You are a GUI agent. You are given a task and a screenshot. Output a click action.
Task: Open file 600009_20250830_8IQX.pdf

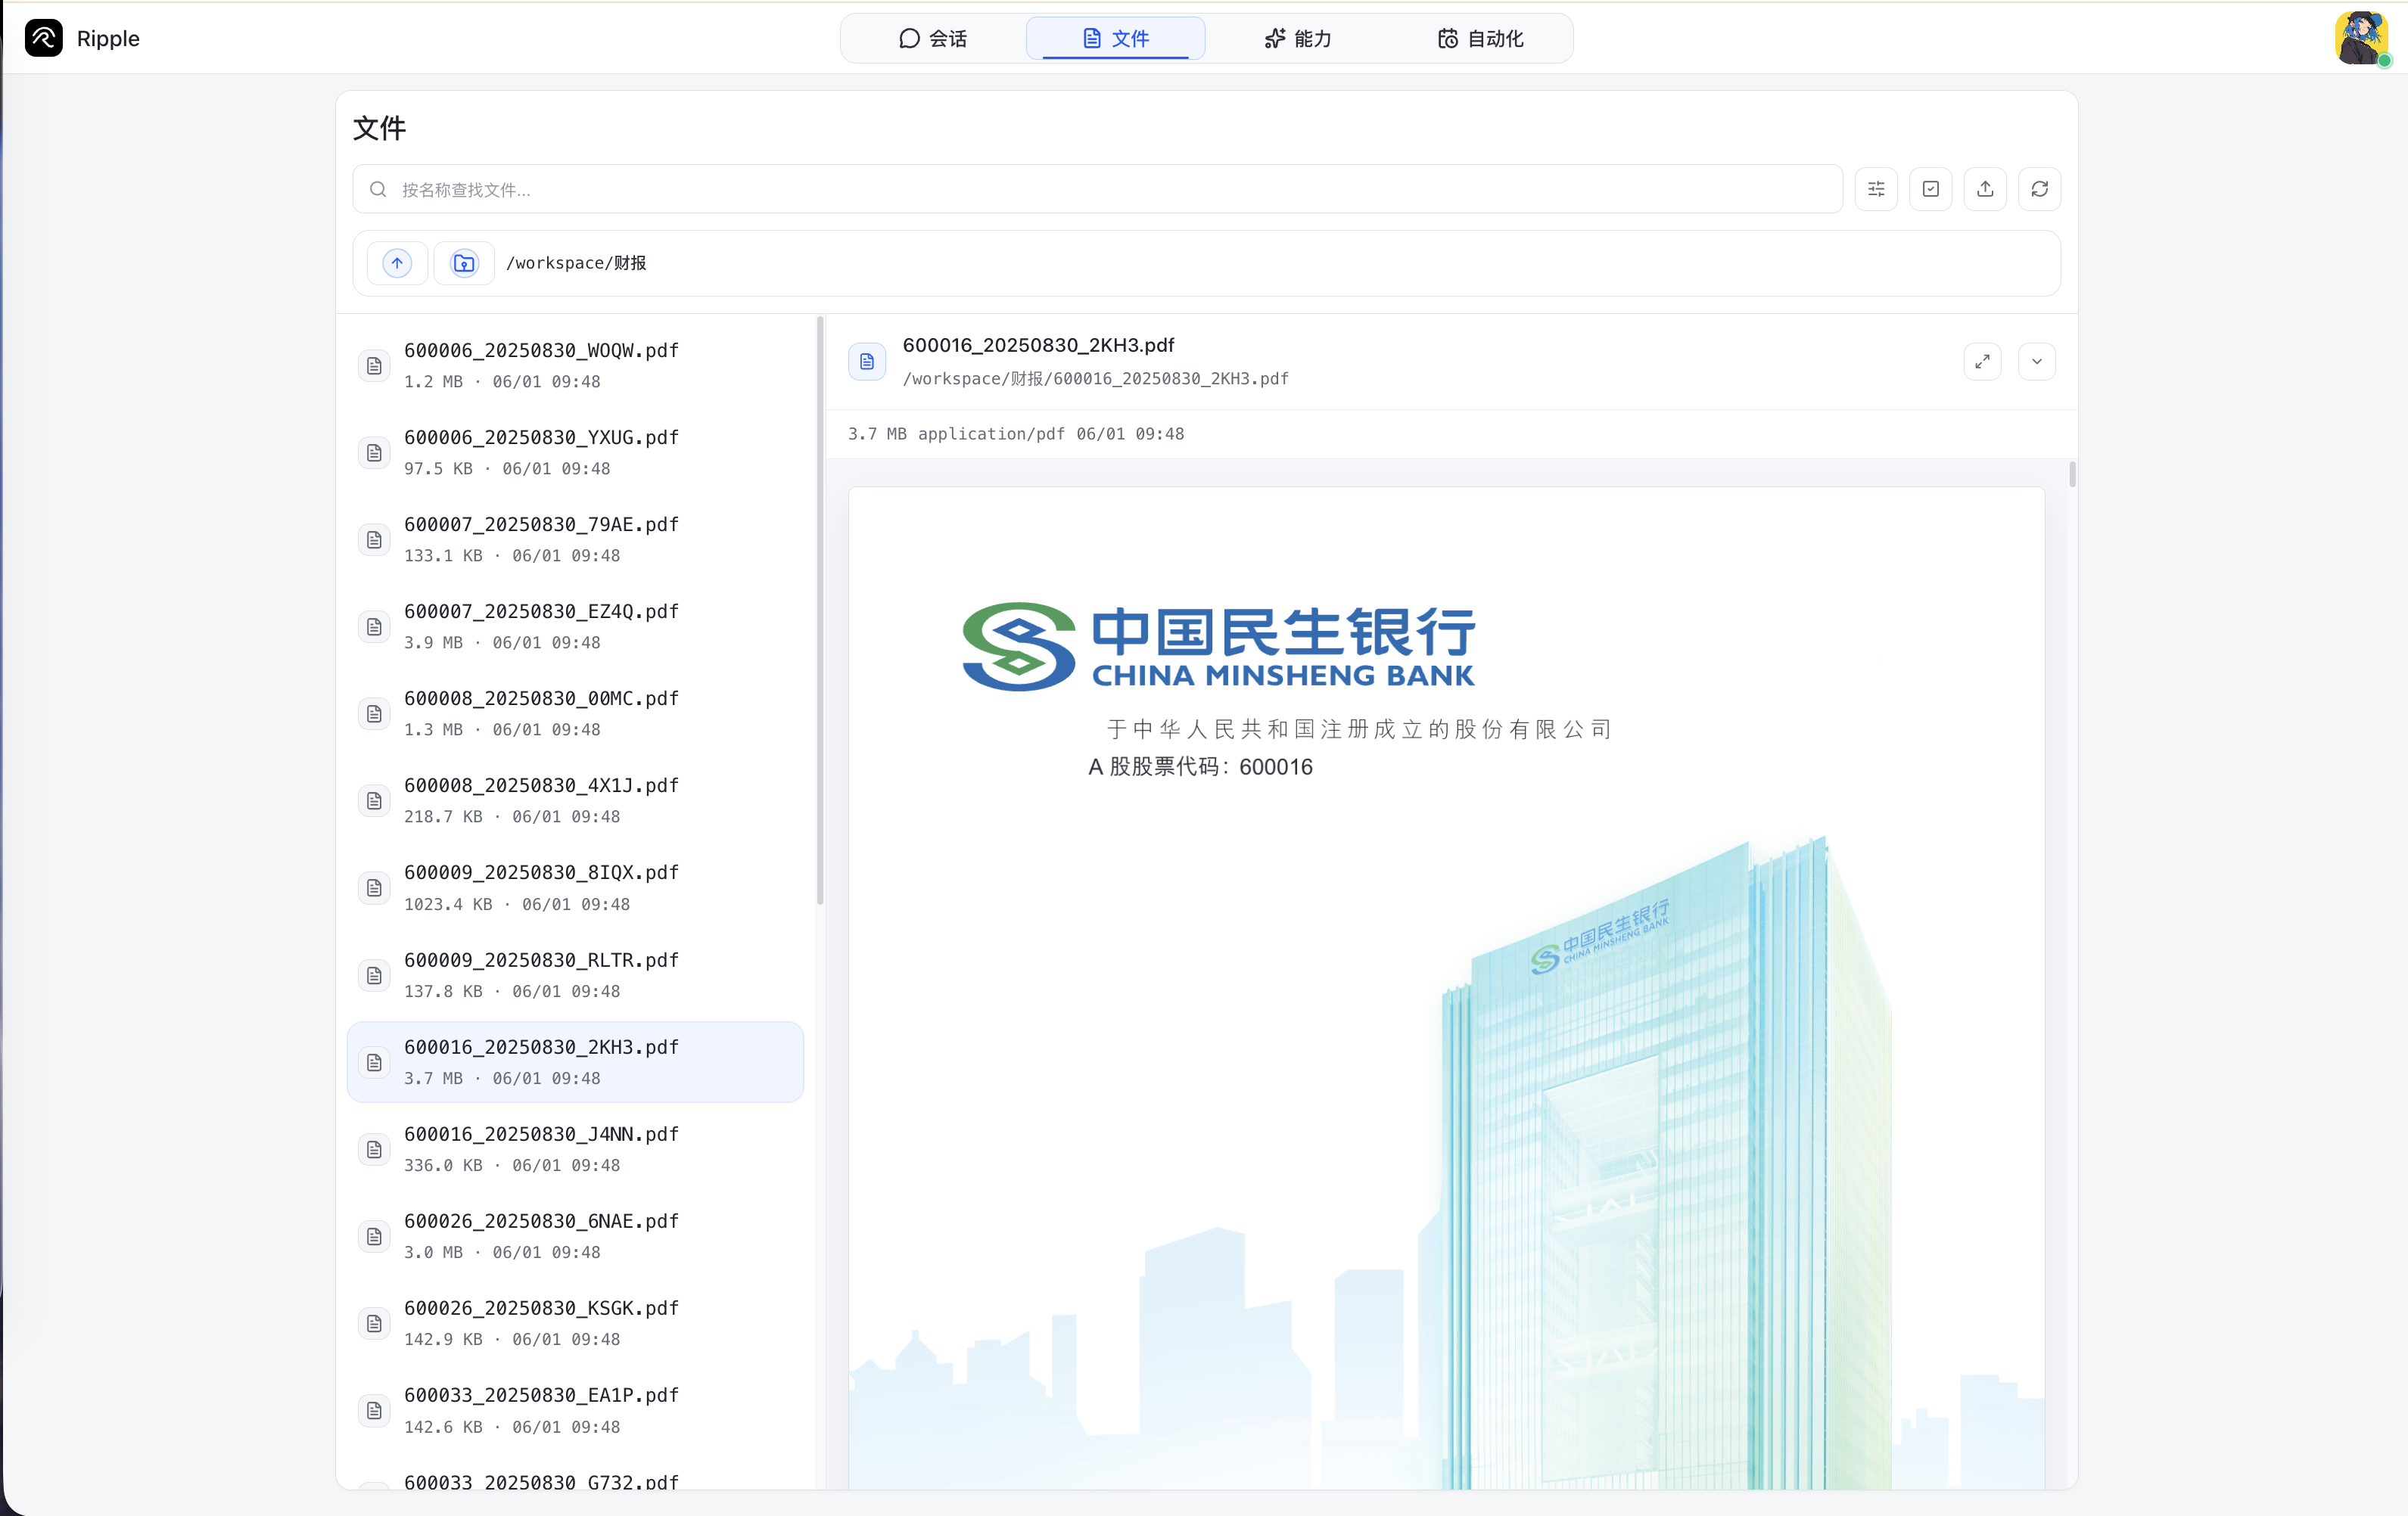point(575,887)
